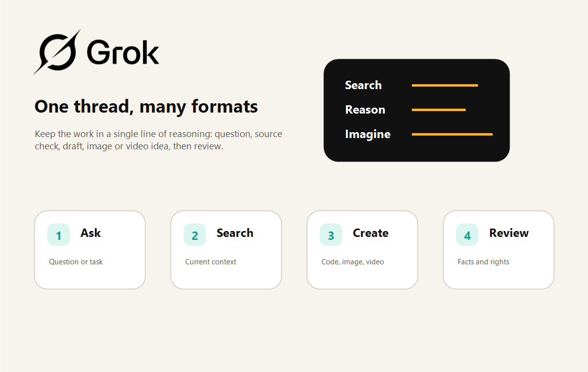The width and height of the screenshot is (588, 372).
Task: Click the paragraph starting 'Keep the work in a single line'
Action: coord(158,140)
